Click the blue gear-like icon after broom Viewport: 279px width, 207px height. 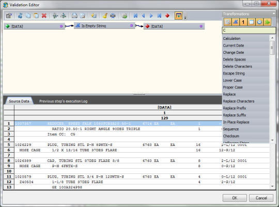[x=113, y=16]
